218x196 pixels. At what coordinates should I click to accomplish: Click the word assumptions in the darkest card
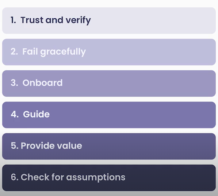96,178
